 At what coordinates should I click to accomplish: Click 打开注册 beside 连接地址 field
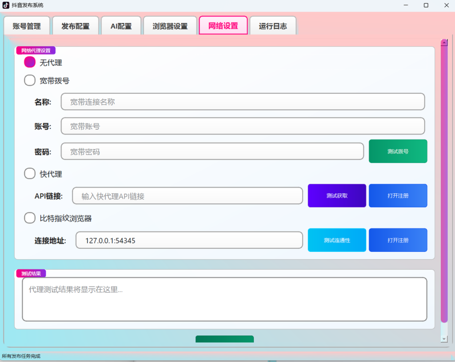398,240
